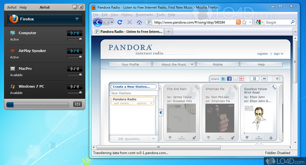Click the Google search field

[277, 22]
